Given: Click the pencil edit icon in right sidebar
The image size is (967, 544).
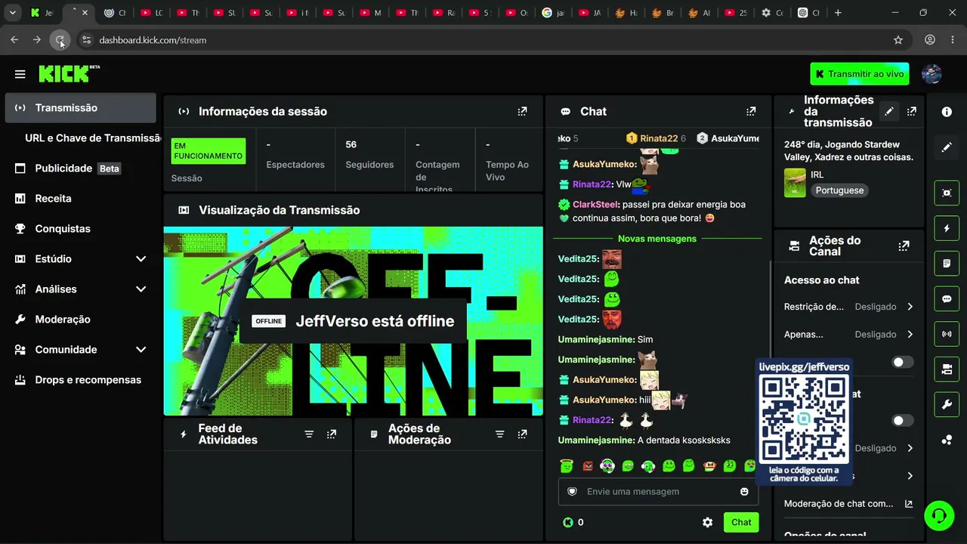Looking at the screenshot, I should coord(947,147).
